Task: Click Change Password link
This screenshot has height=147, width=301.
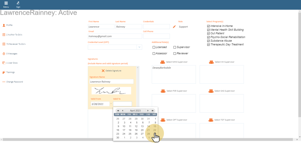Action: pyautogui.click(x=14, y=82)
